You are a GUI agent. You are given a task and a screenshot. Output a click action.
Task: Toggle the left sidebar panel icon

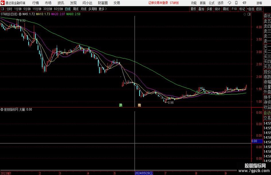point(3,9)
